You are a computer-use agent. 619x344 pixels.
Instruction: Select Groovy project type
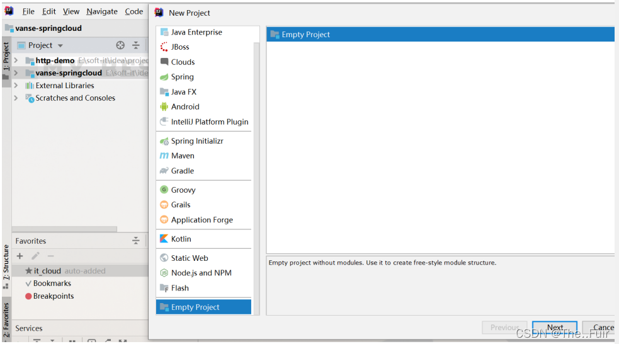coord(203,190)
